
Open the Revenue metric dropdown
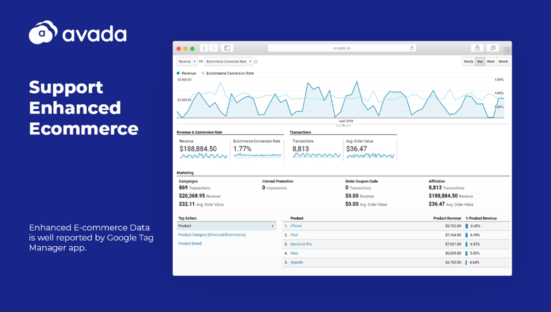187,61
